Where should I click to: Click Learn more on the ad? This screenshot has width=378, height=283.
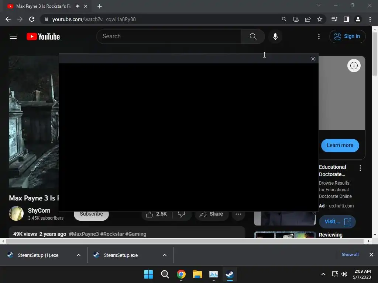pos(340,145)
